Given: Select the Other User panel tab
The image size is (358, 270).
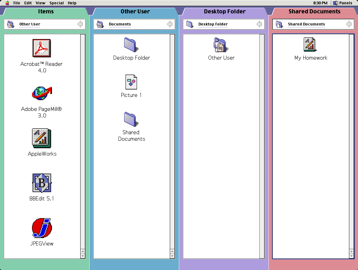Looking at the screenshot, I should (x=135, y=11).
